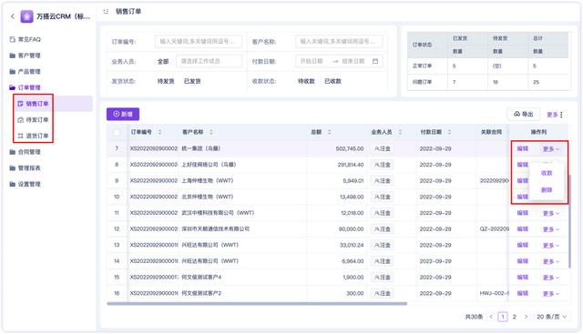Image resolution: width=583 pixels, height=334 pixels.
Task: Open the 更多 three-dot menu next to 导出
Action: pos(555,115)
